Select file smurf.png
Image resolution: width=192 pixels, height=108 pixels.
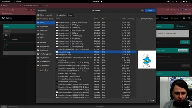pyautogui.click(x=96, y=60)
